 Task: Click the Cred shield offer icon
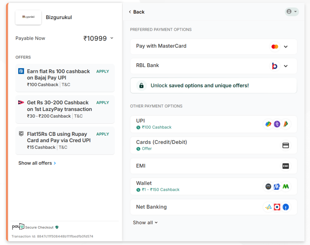tap(21, 134)
